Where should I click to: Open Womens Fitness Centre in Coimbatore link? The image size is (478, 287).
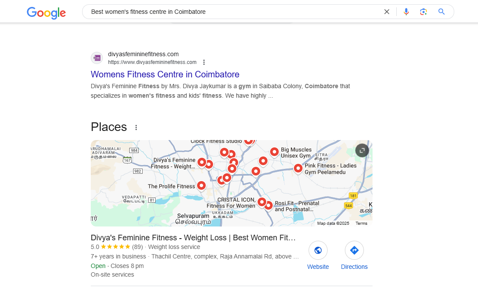[x=165, y=74]
